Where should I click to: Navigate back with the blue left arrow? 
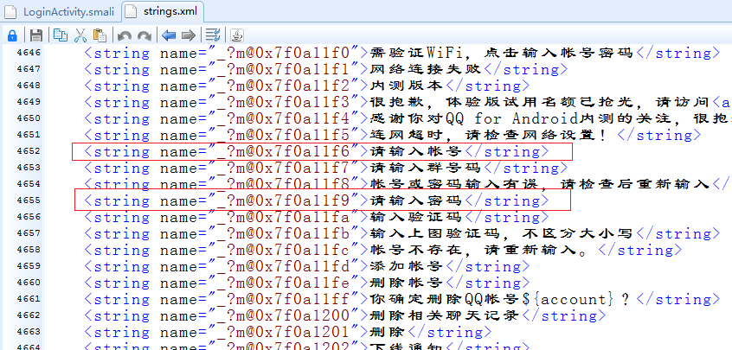tap(169, 35)
